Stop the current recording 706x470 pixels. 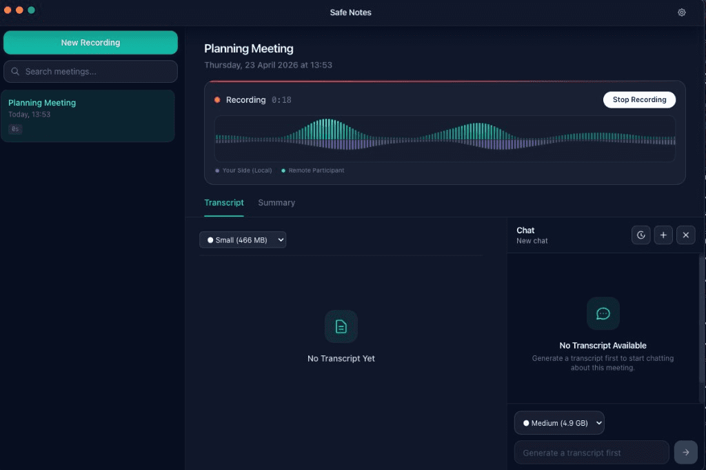pyautogui.click(x=639, y=99)
